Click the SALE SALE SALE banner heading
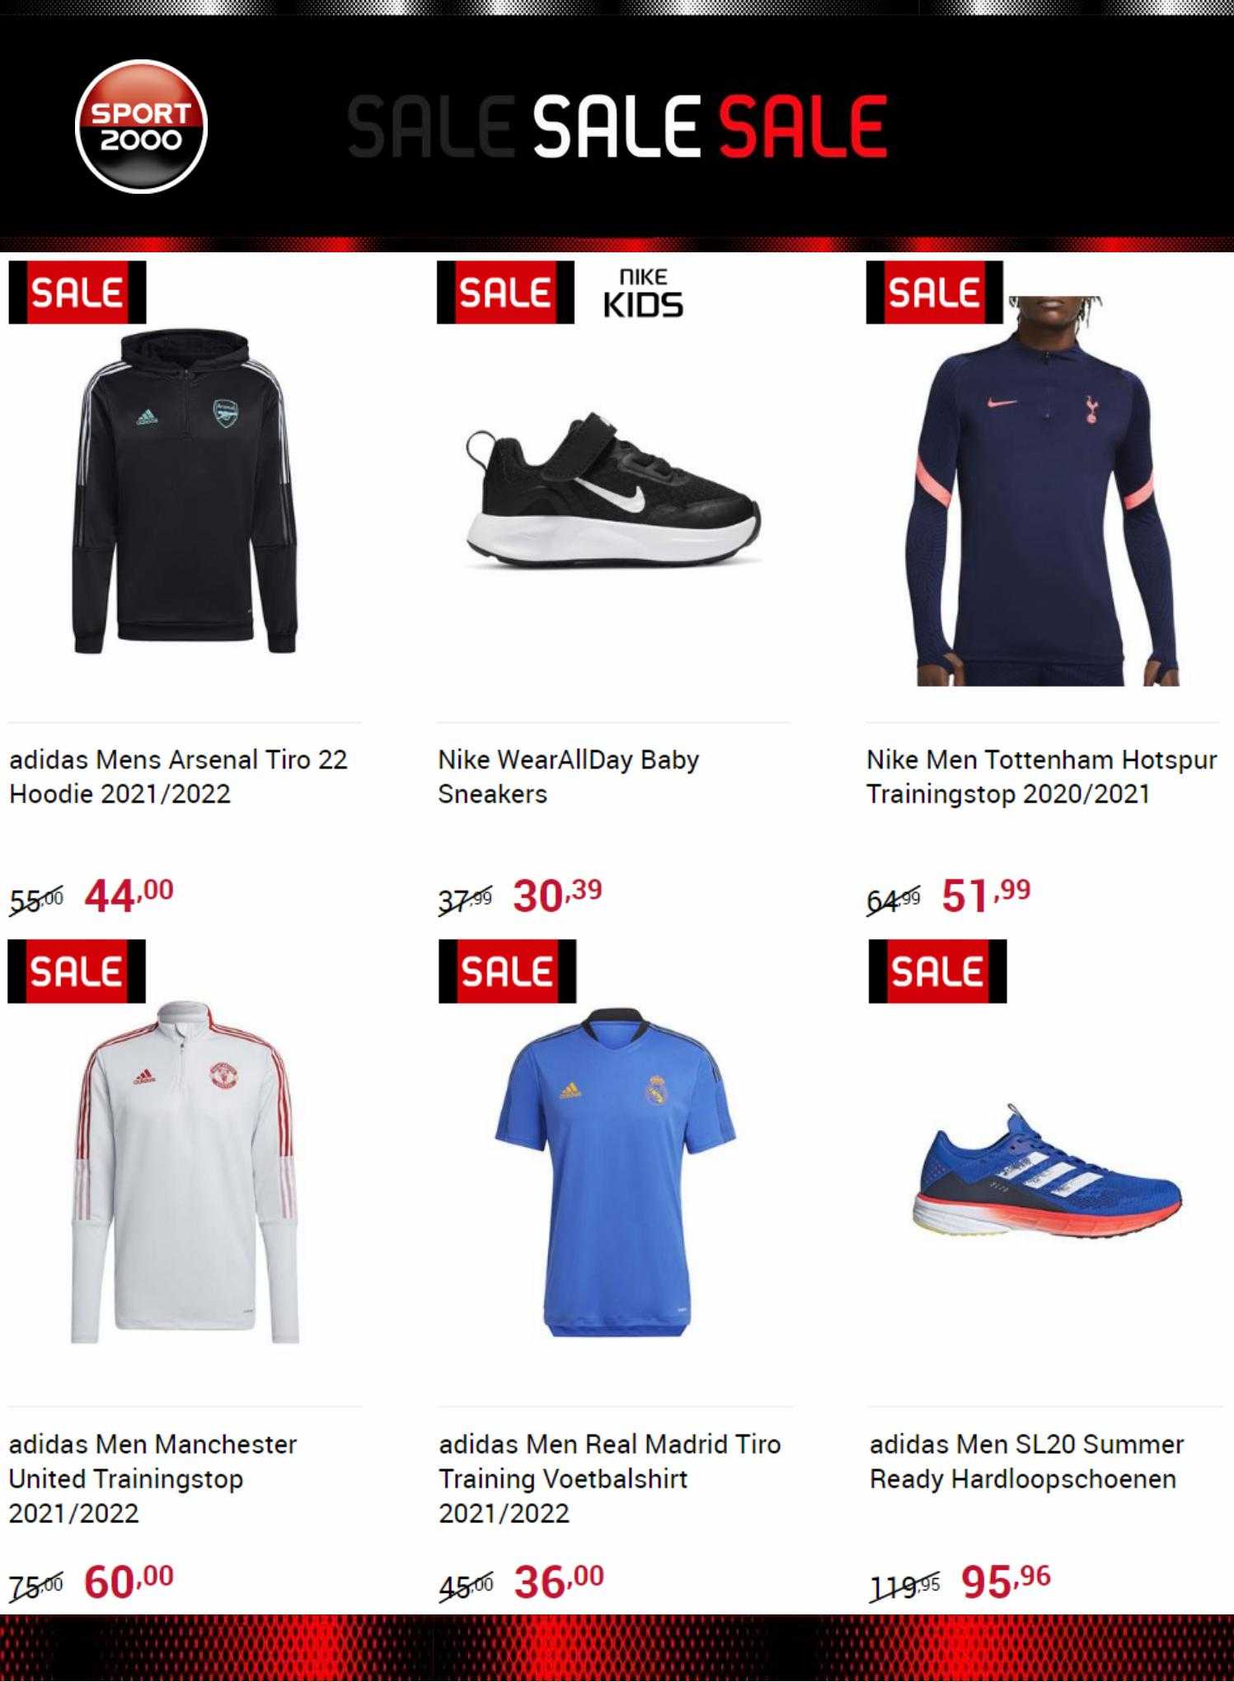Viewport: 1234px width, 1682px height. [617, 126]
